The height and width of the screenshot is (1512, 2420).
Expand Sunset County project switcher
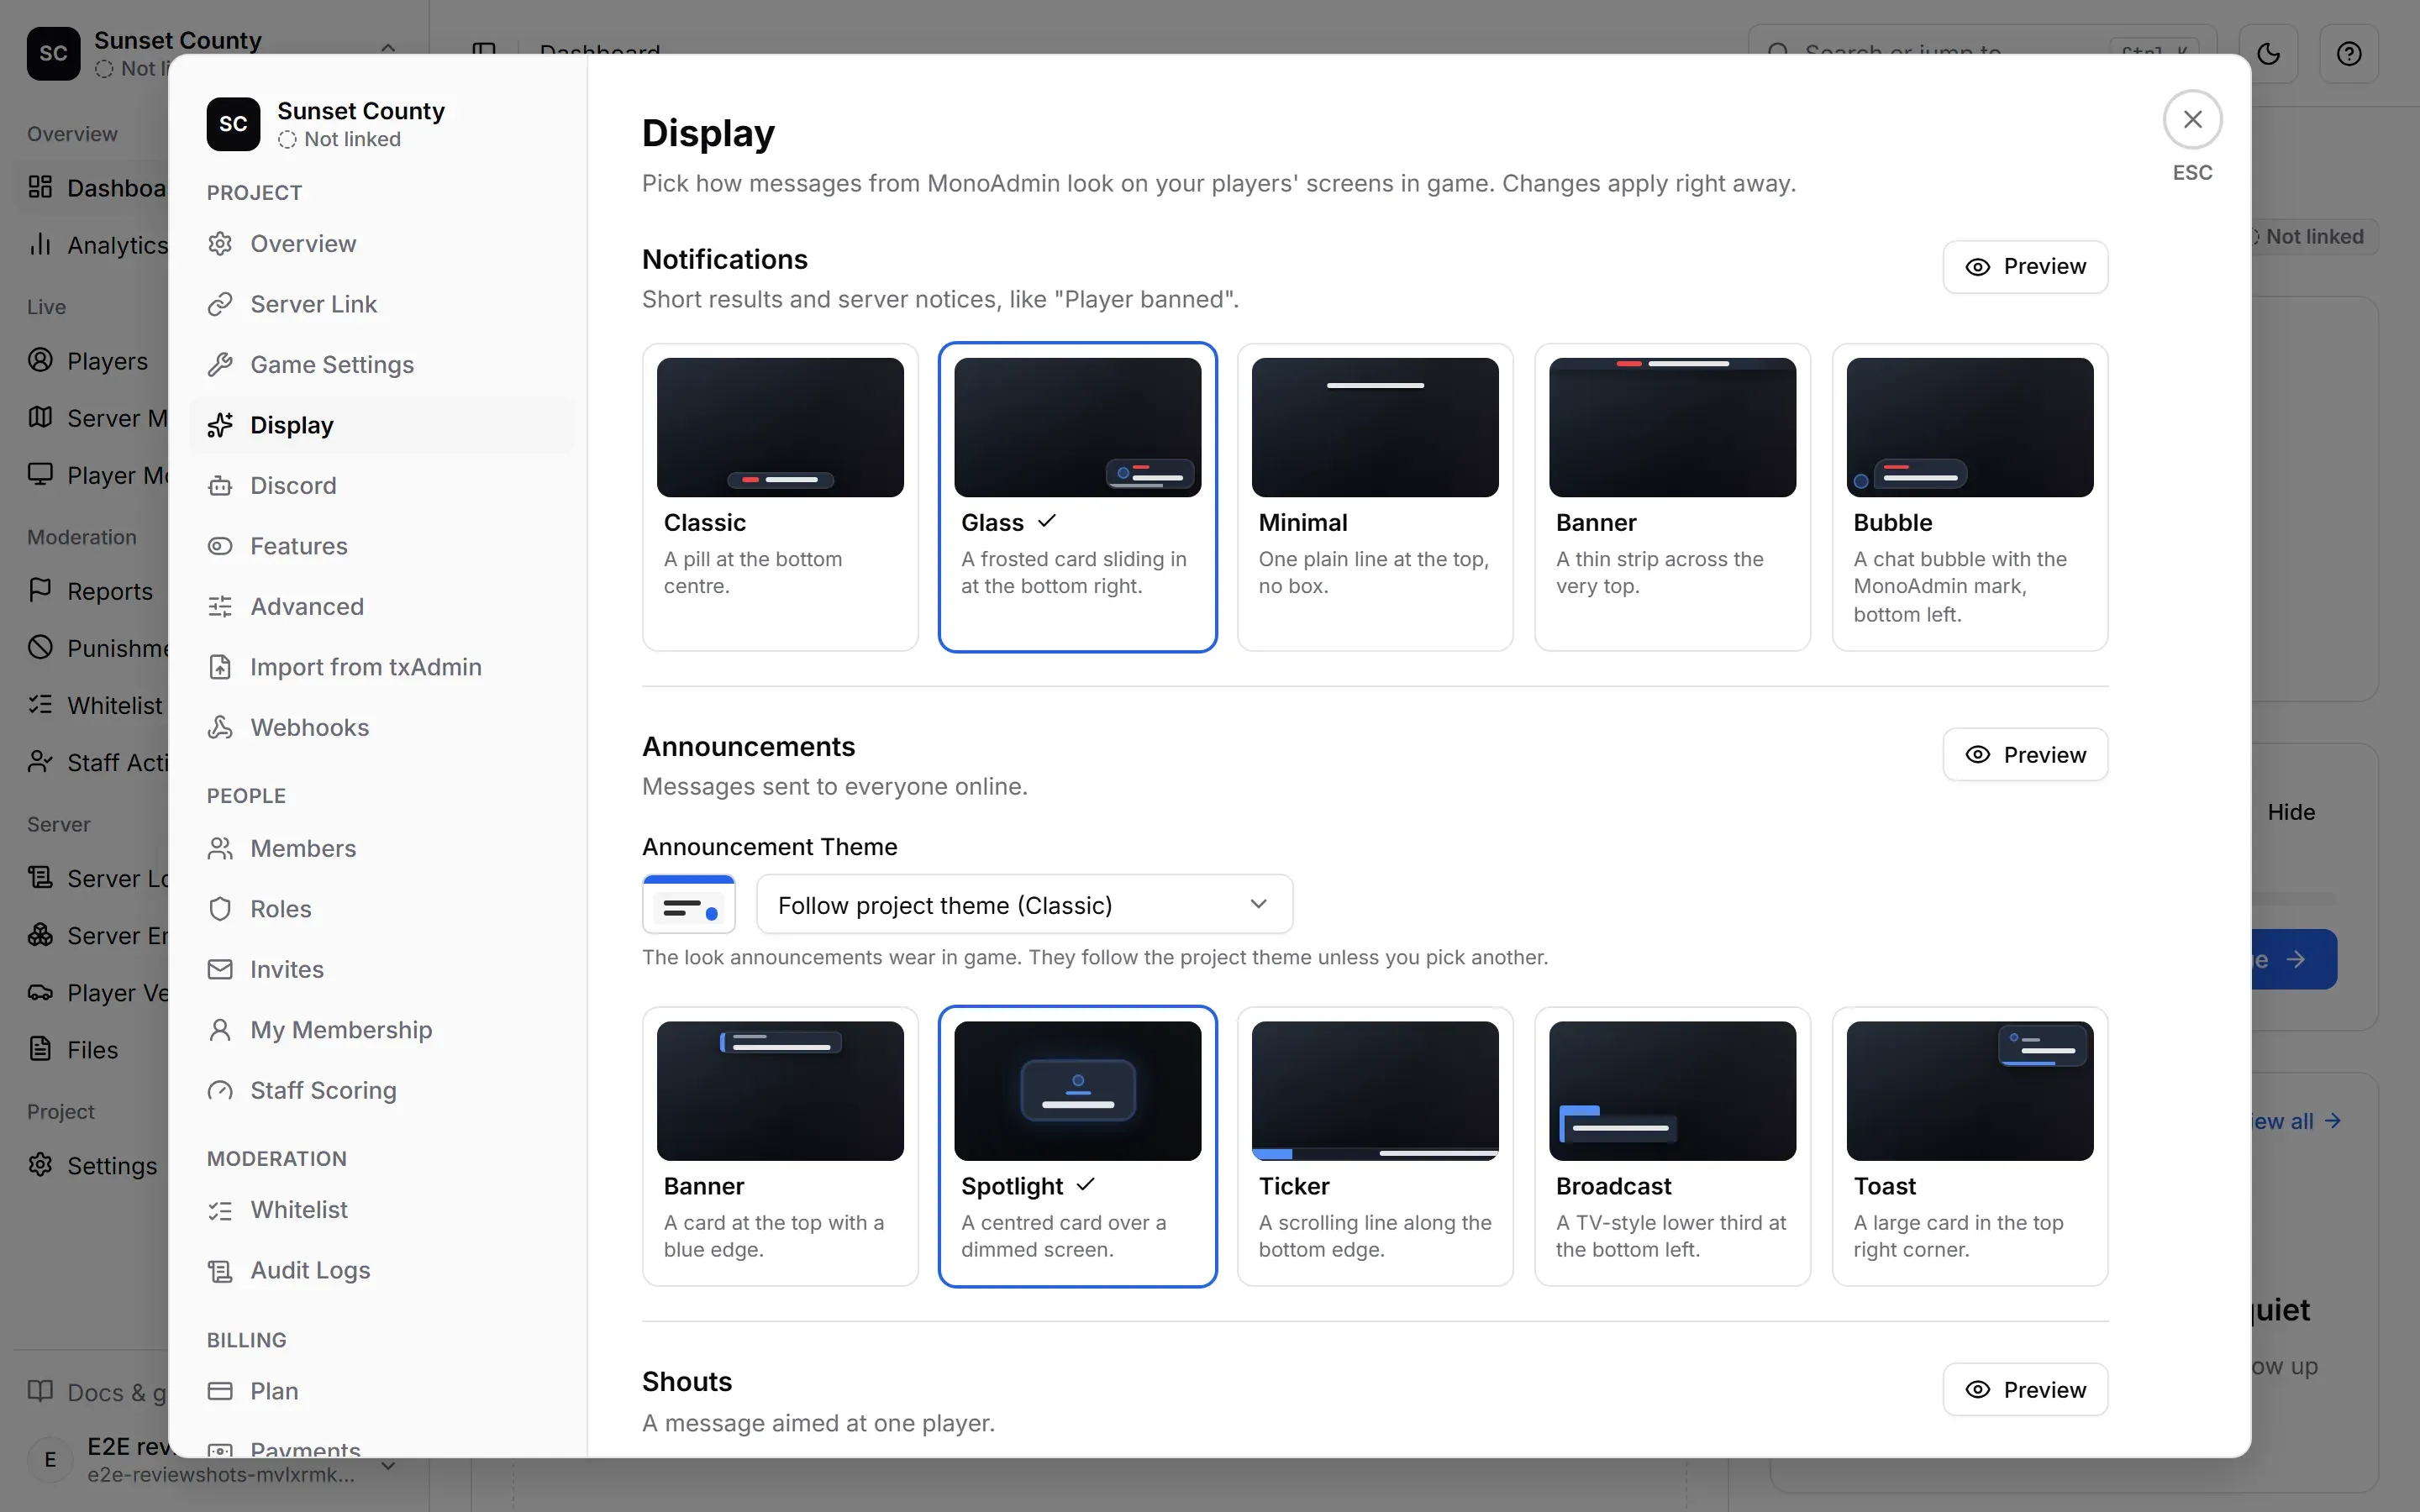[x=388, y=47]
